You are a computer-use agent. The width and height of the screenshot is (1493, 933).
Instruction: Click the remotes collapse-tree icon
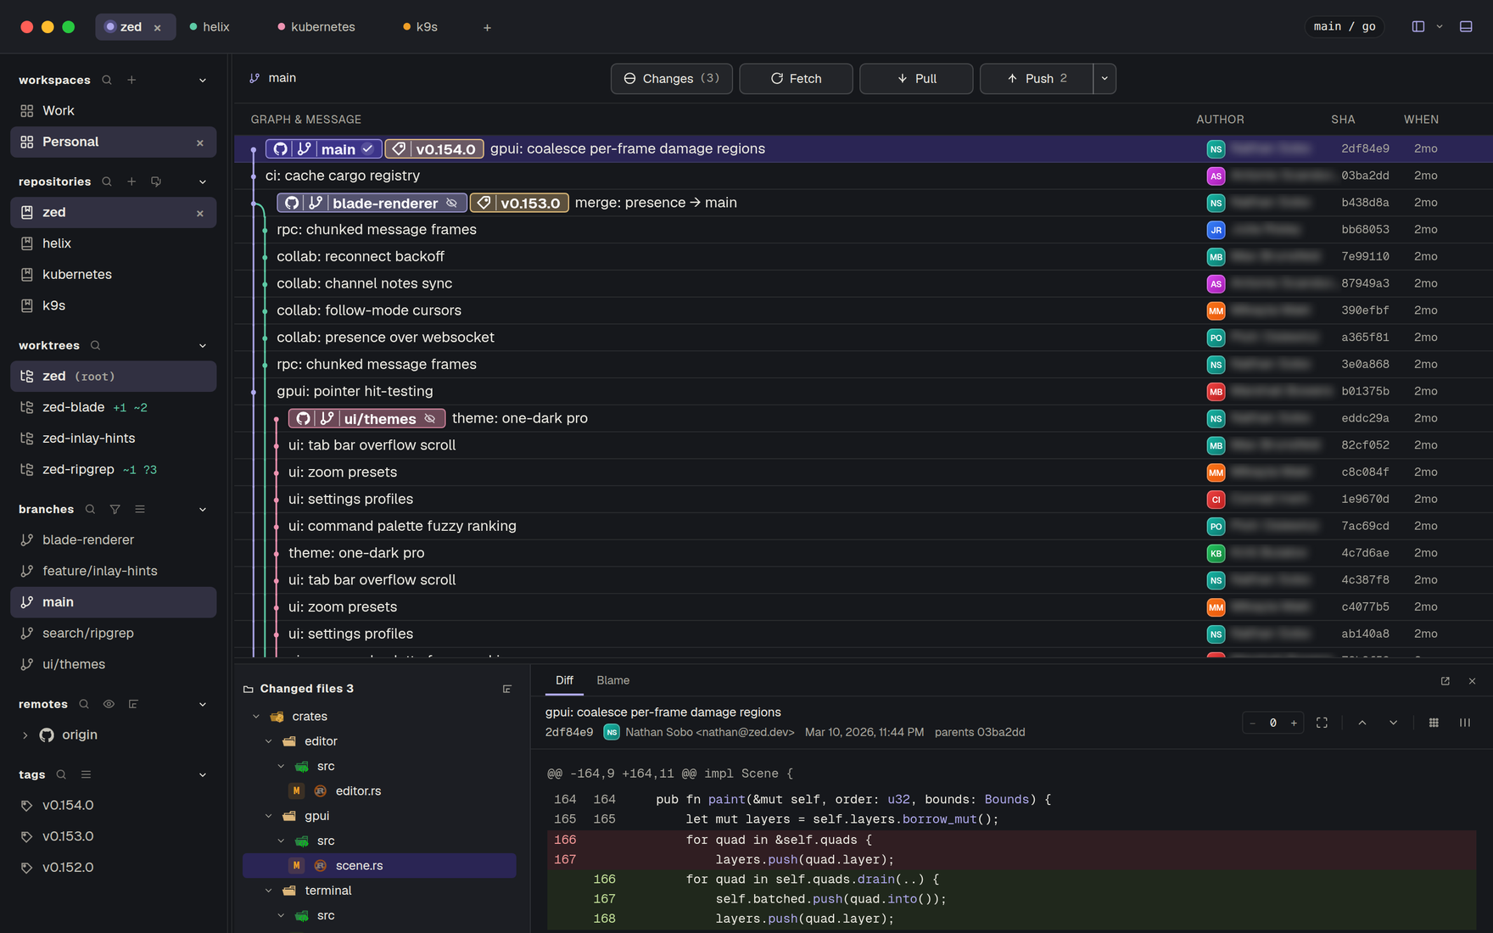coord(133,704)
